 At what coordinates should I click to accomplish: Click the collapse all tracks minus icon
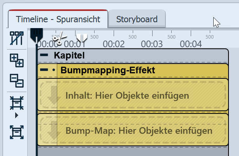coord(16,81)
